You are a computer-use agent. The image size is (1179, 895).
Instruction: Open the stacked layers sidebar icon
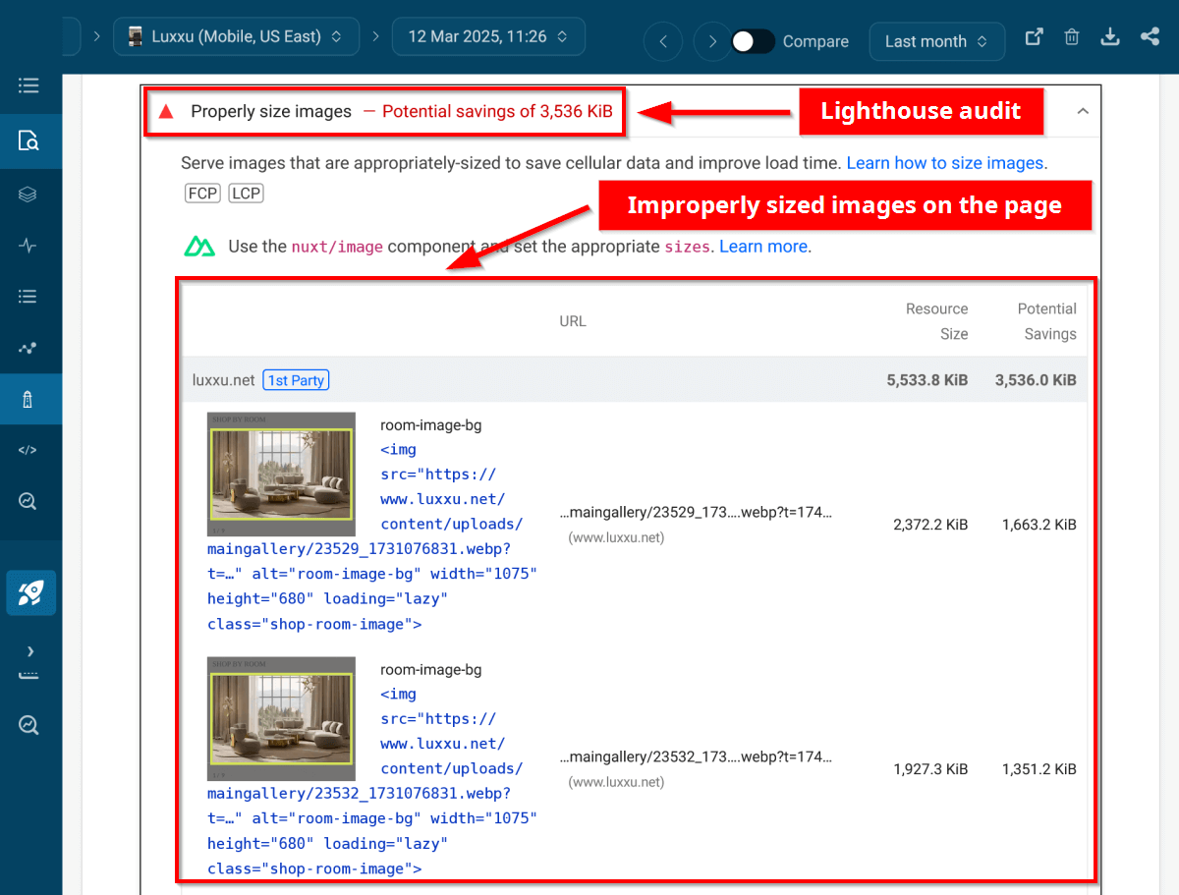pos(28,195)
